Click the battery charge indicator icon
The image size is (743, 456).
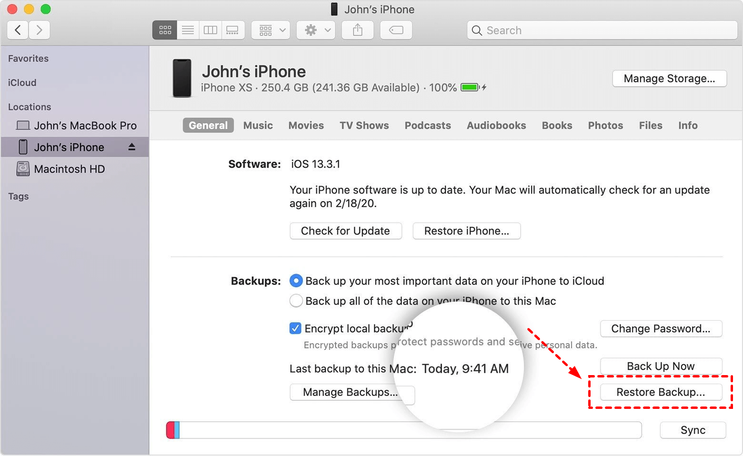470,88
